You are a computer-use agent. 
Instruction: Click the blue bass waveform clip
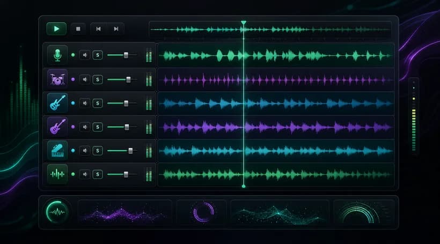tap(276, 103)
